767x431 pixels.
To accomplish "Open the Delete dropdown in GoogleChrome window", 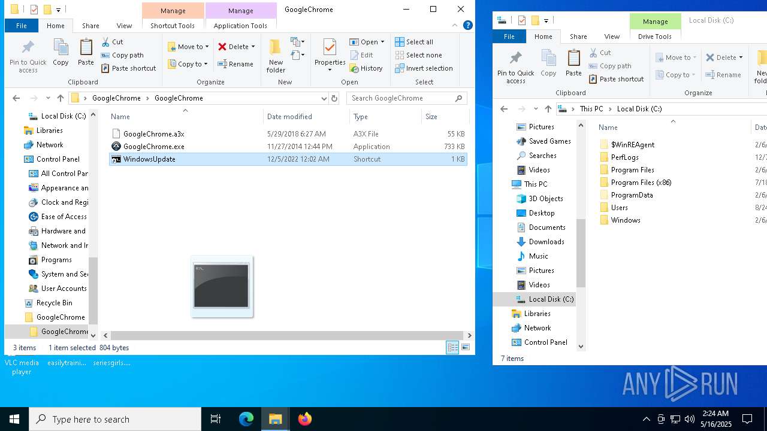I will pyautogui.click(x=253, y=47).
